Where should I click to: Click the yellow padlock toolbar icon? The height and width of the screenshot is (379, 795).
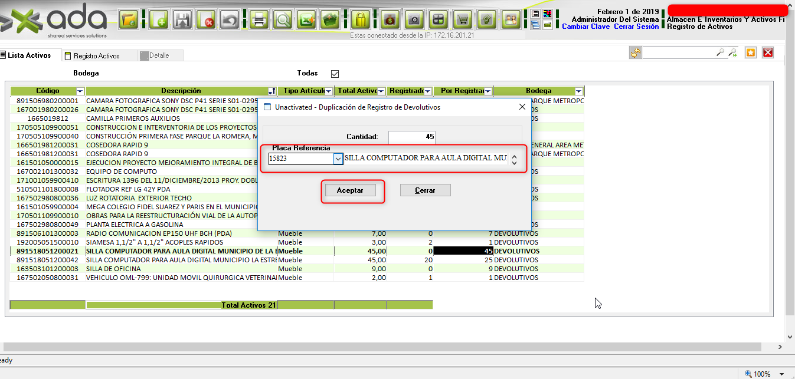pyautogui.click(x=359, y=20)
